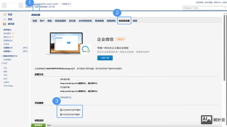Click the 保存更改 save button
The width and height of the screenshot is (227, 127).
coord(38,125)
